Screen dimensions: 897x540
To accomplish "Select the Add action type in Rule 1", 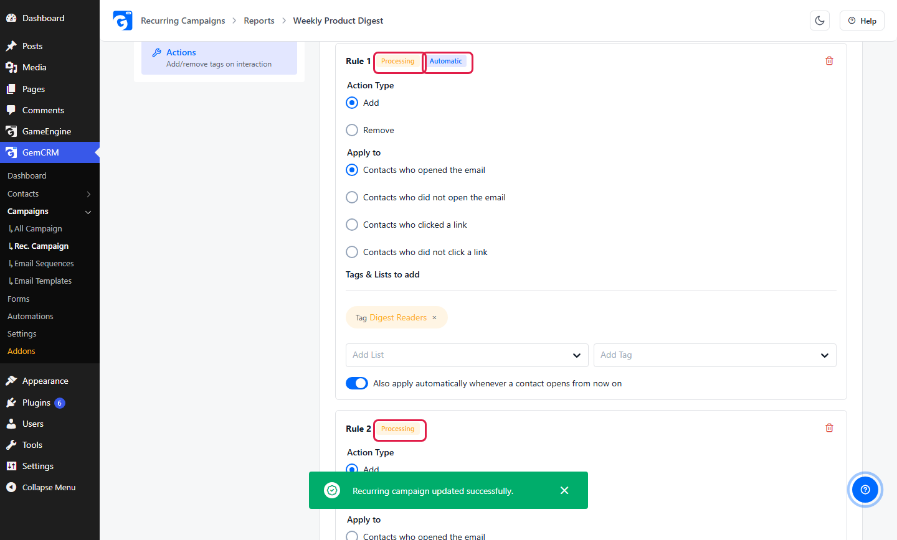I will point(352,103).
